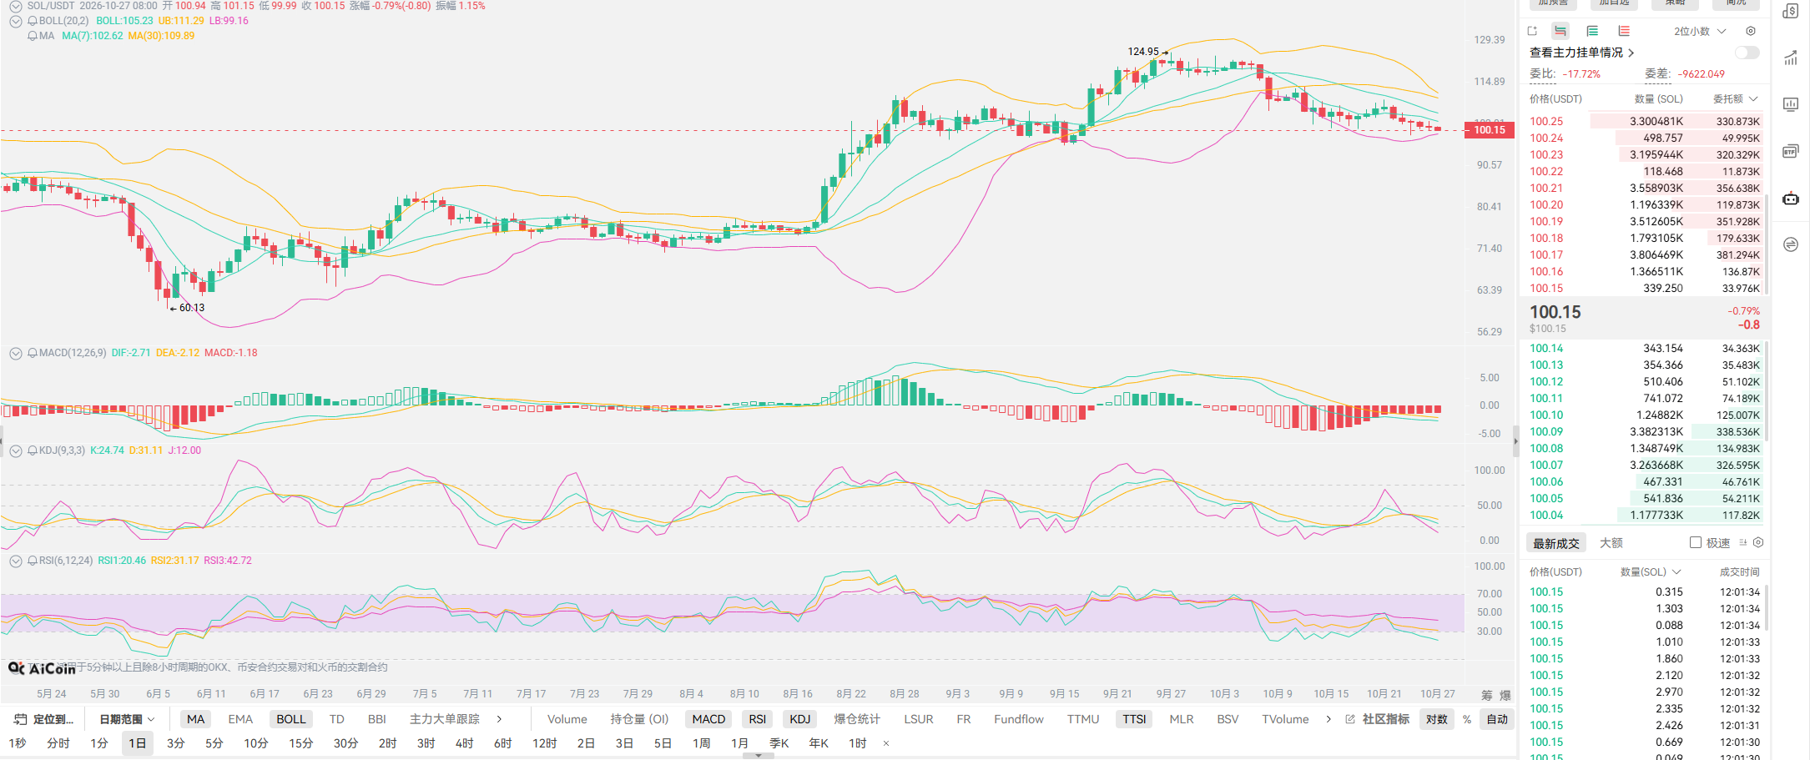Open the robot assistant sidebar icon

coord(1791,199)
